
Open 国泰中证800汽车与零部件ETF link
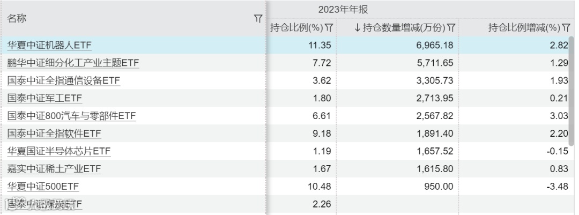click(72, 116)
